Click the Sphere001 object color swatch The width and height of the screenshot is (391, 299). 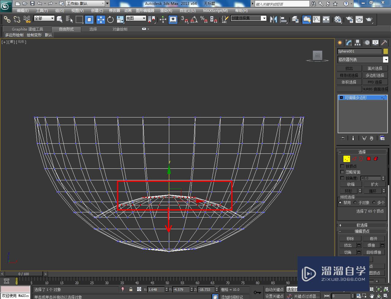[386, 51]
